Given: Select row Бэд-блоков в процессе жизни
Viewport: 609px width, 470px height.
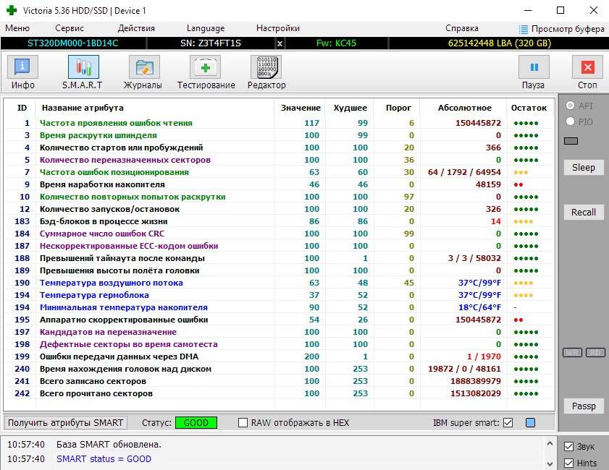Looking at the screenshot, I should click(x=279, y=221).
